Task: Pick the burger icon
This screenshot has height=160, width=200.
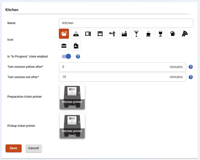Action: coord(64,46)
